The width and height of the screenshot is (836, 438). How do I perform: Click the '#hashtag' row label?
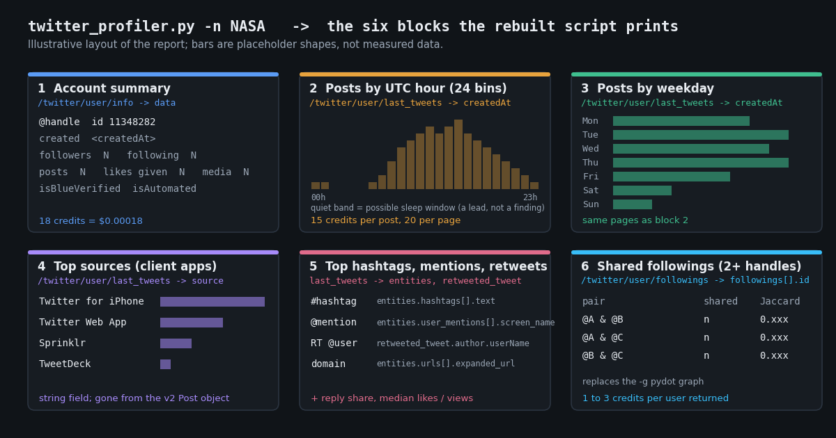(334, 302)
